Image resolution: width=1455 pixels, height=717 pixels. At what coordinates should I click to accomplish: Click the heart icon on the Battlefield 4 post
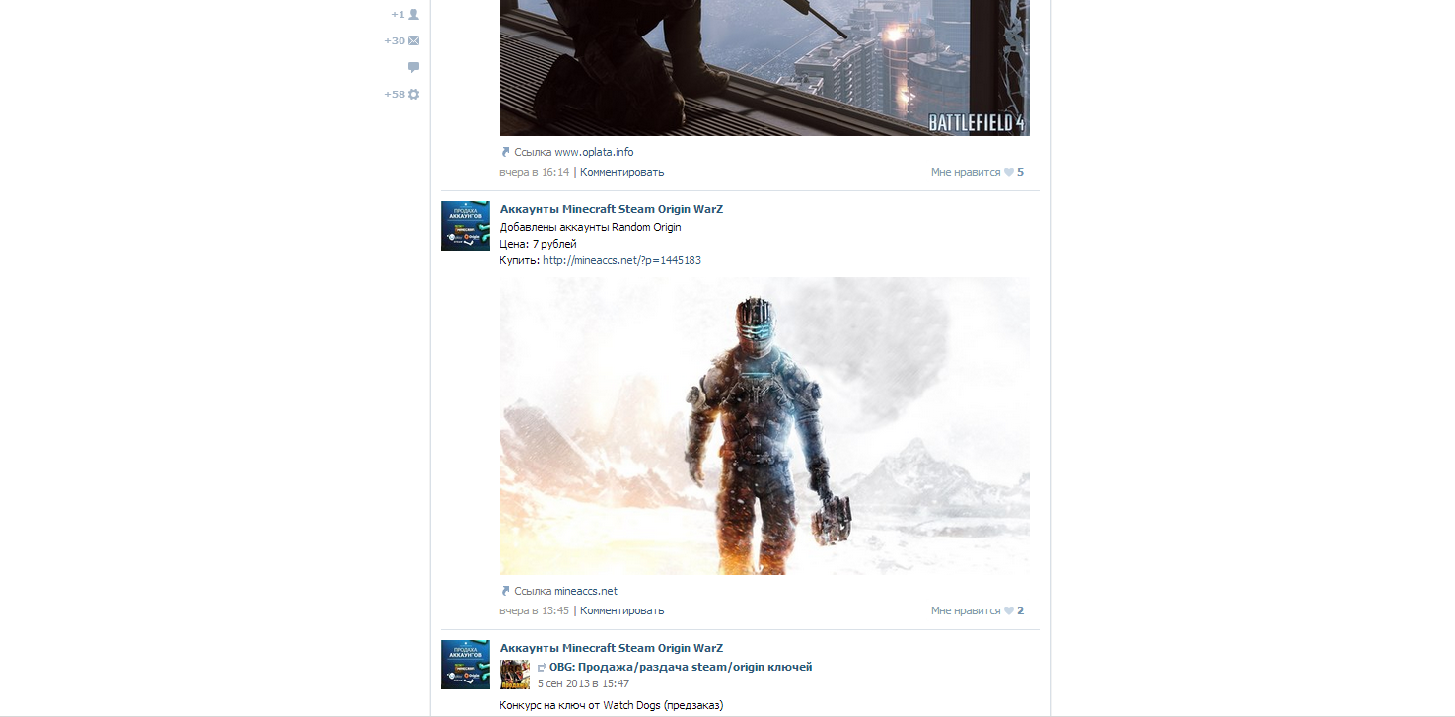(1009, 172)
